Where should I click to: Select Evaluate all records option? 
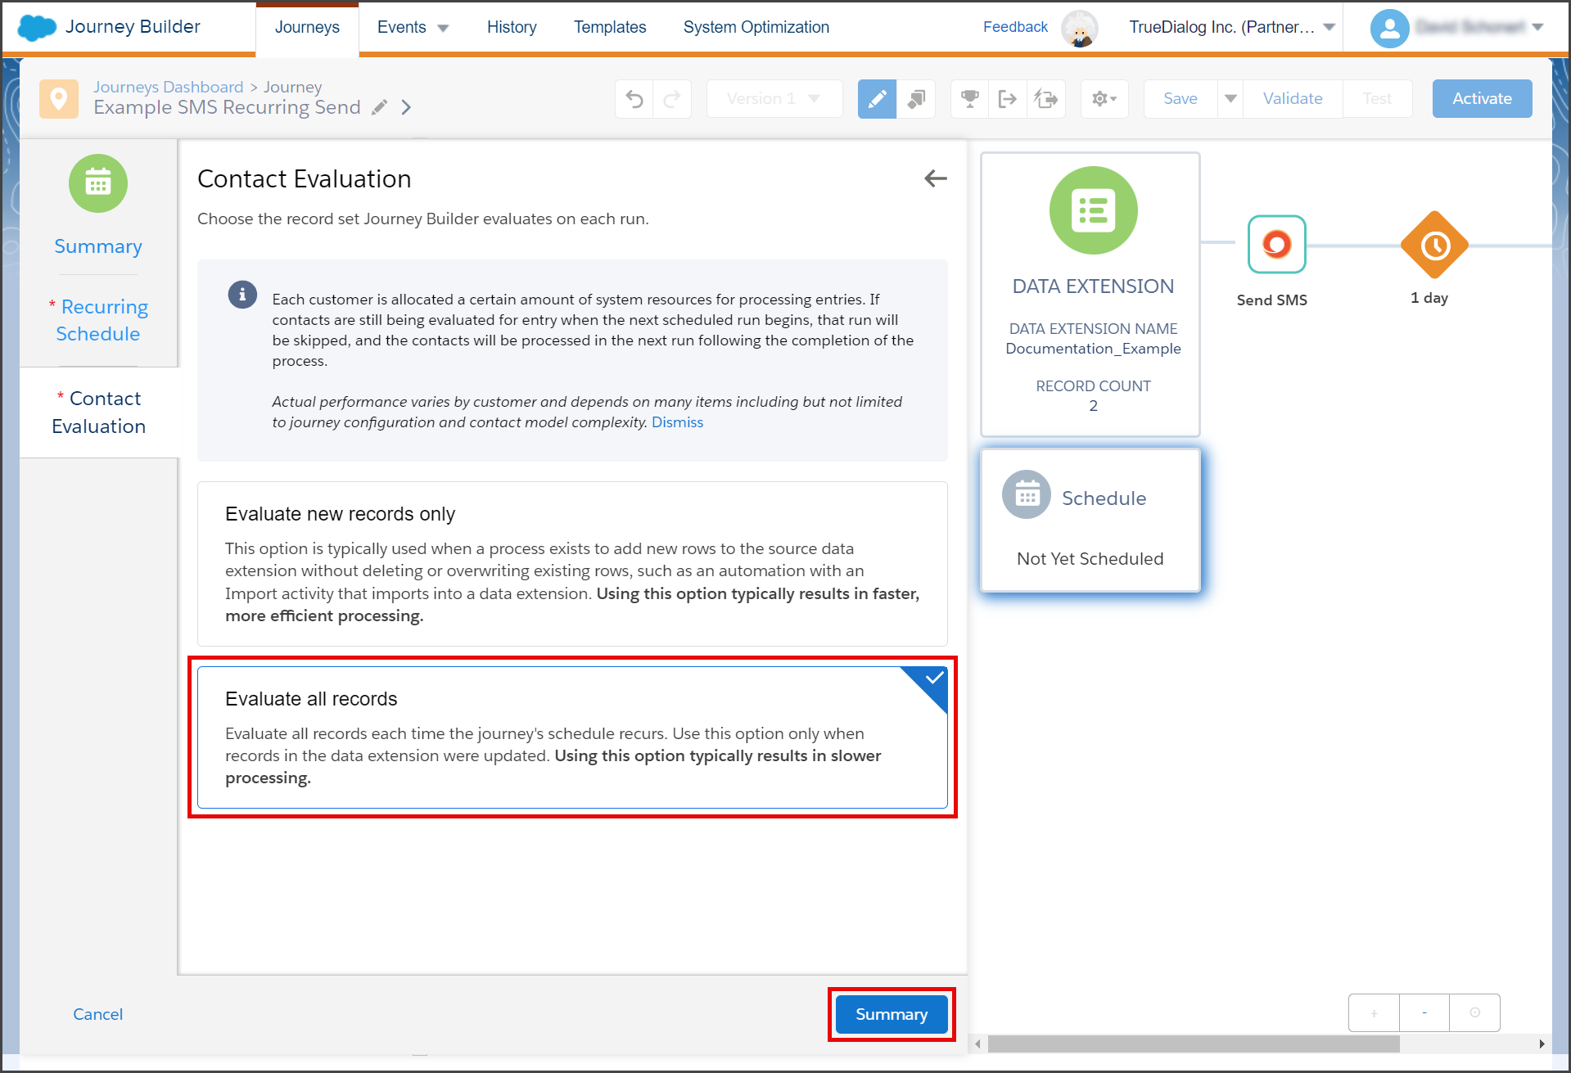[x=572, y=737]
